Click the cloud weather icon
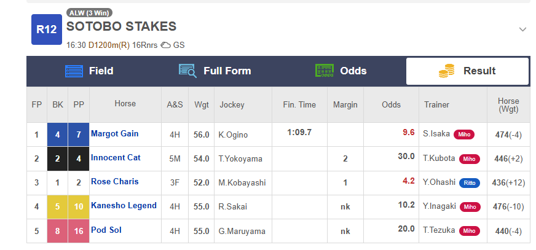 [x=166, y=45]
